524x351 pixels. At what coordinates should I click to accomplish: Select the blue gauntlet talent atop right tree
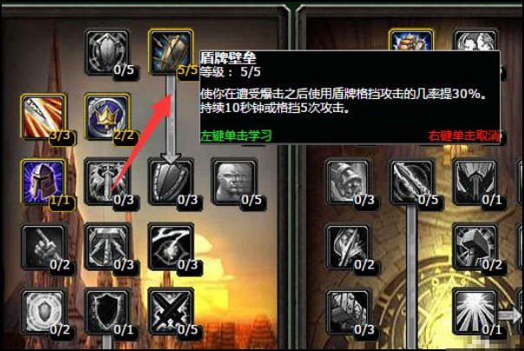[x=411, y=40]
